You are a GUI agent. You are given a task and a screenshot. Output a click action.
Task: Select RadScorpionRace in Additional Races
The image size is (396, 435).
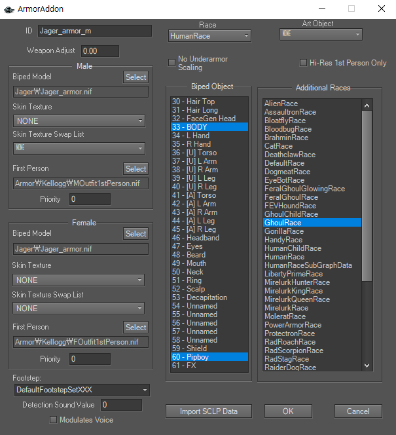(312, 350)
